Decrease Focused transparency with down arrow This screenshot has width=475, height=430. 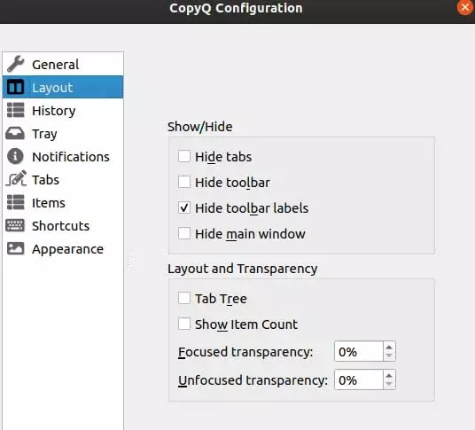pyautogui.click(x=389, y=356)
